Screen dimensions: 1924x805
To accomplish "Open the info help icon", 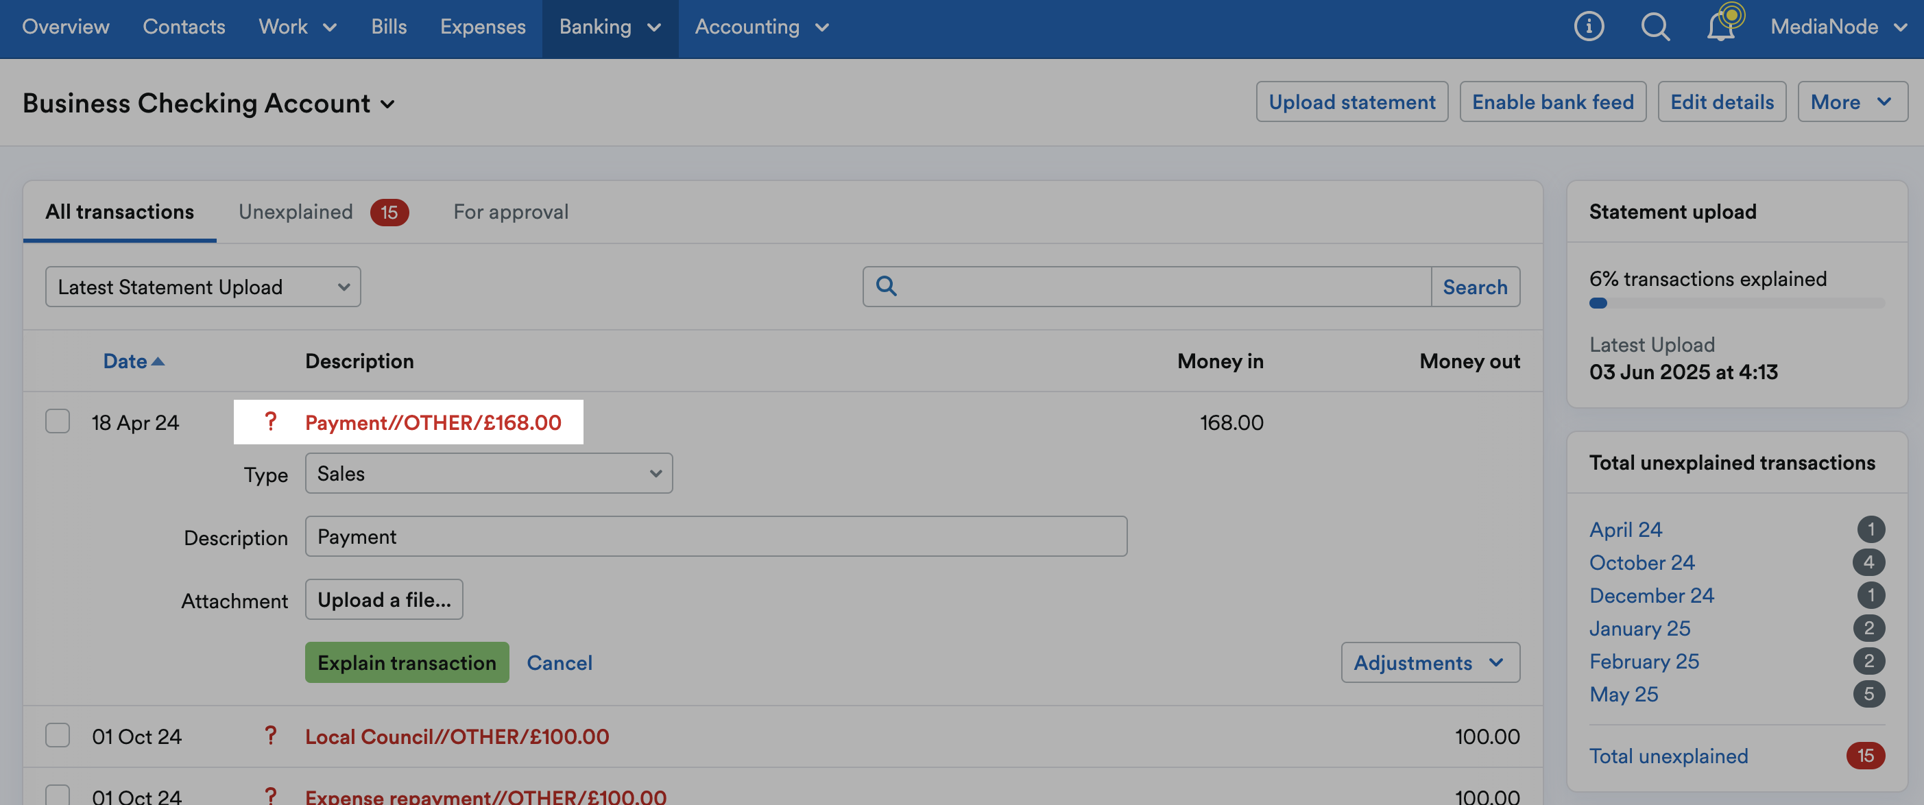I will pyautogui.click(x=1589, y=27).
